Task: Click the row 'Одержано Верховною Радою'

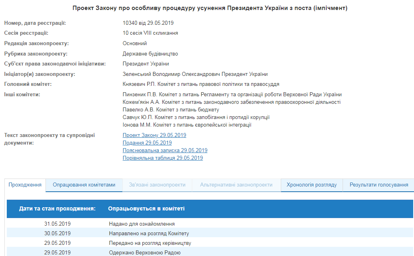Action: pos(145,253)
